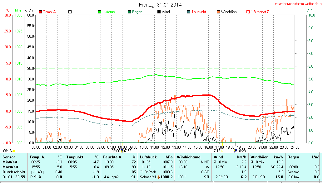
Task: Click the MaxWert row label
Action: (10, 167)
